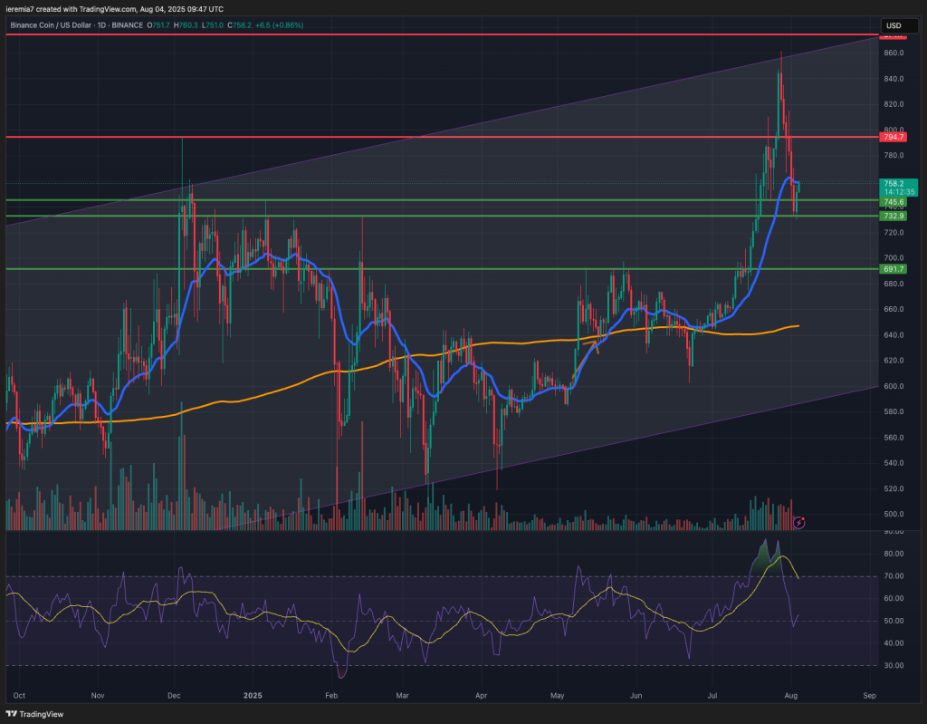Click the 860.0 price axis label
The height and width of the screenshot is (724, 927).
[894, 53]
